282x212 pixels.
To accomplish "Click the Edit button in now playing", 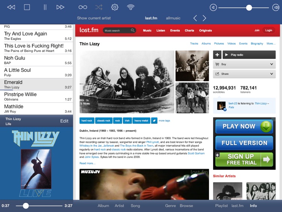I will pos(64,121).
